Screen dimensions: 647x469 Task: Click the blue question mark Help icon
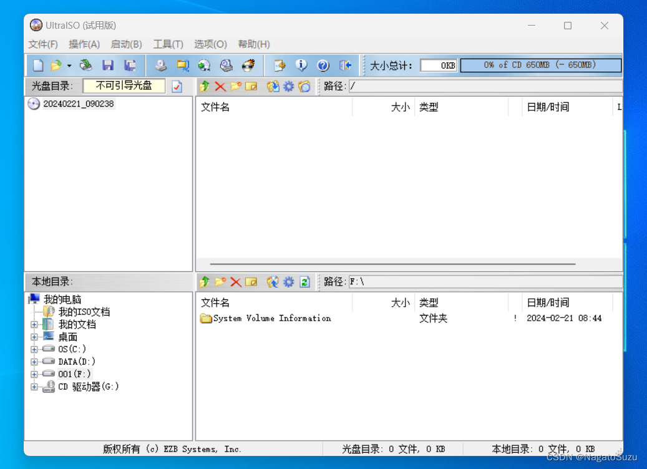323,65
